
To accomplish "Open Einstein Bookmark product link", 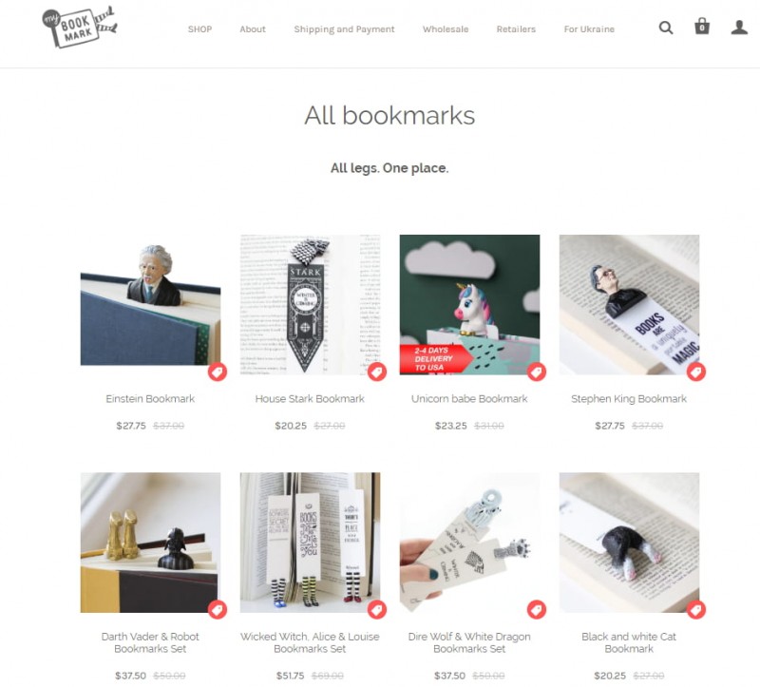I will [x=150, y=398].
